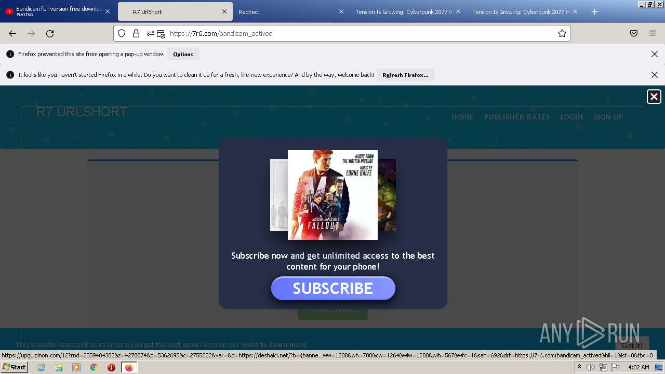Open the Save to Pocket icon

(x=634, y=33)
